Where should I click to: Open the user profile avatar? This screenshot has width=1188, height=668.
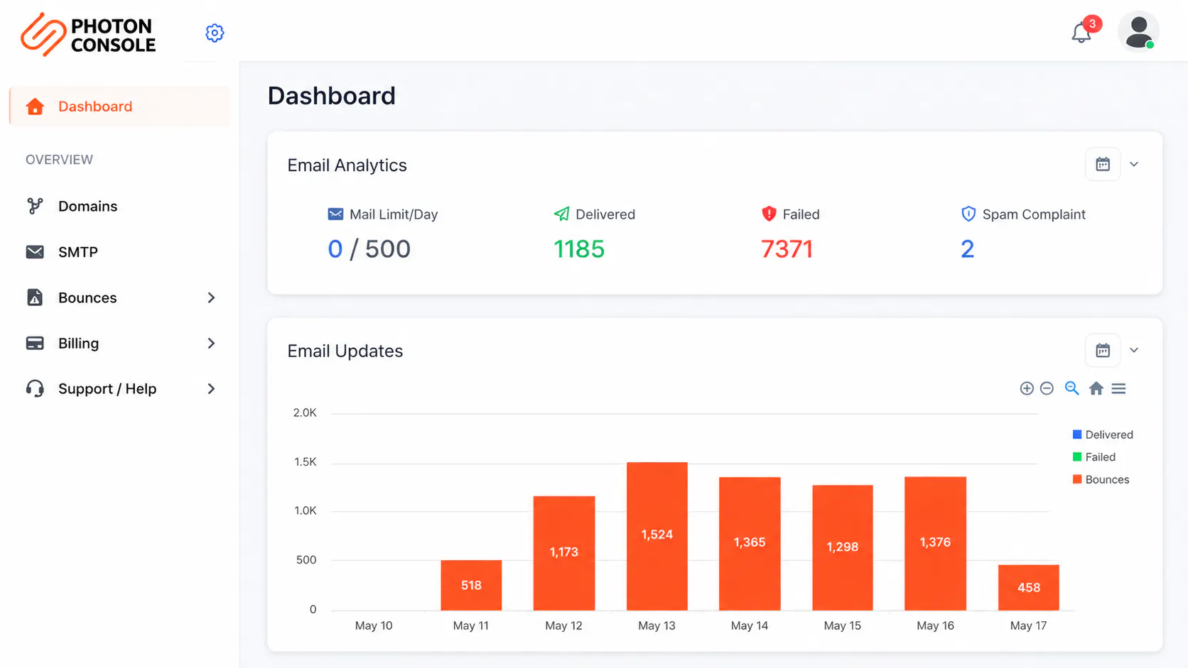(1138, 31)
